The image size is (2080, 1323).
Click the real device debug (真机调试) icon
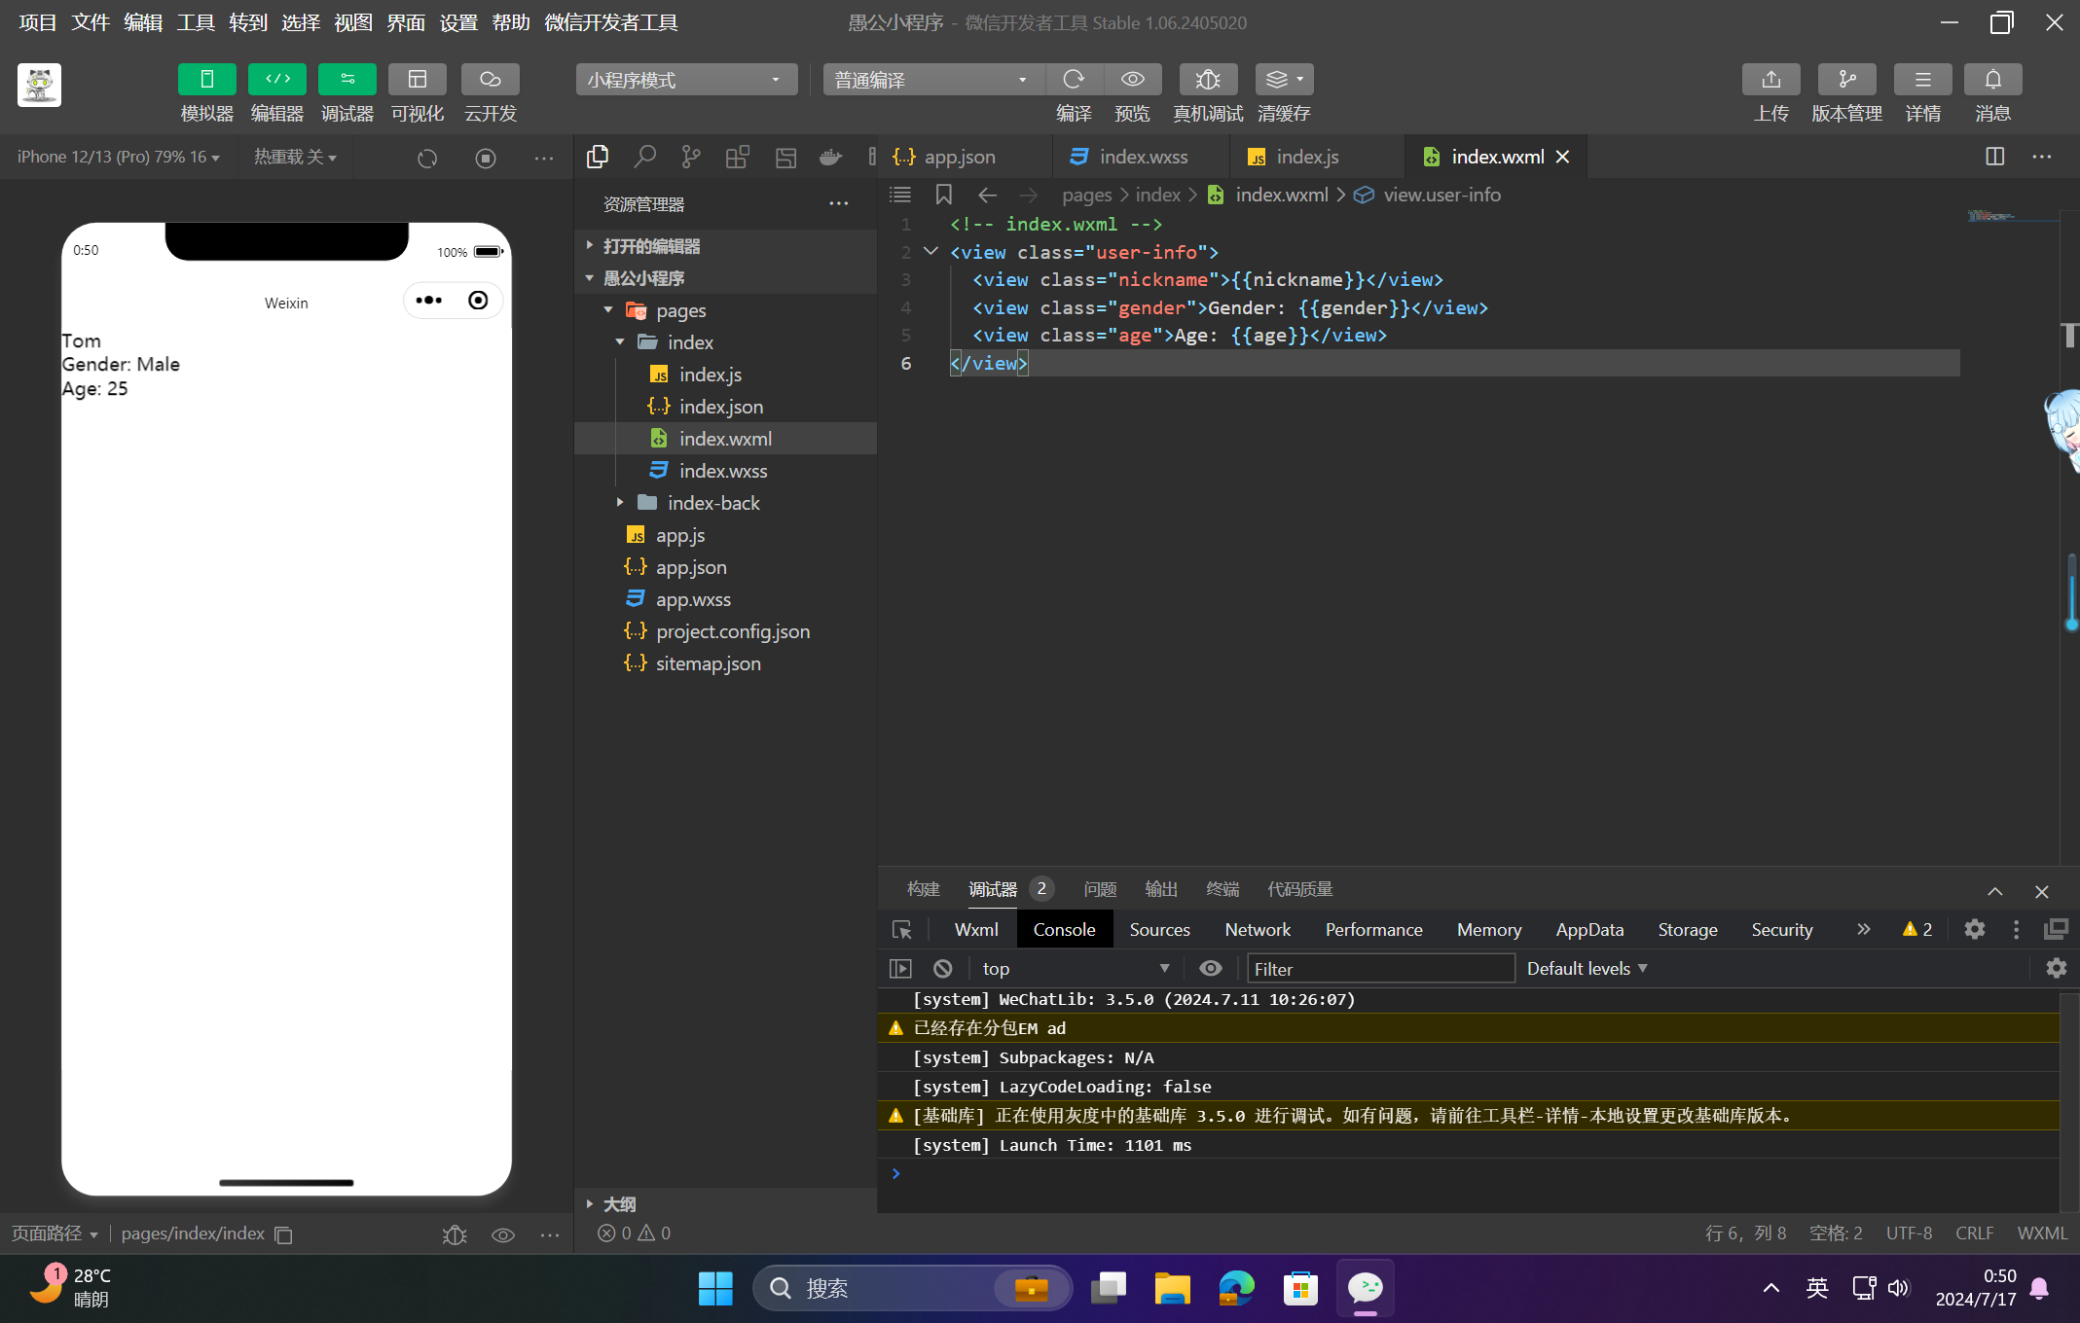(1207, 80)
